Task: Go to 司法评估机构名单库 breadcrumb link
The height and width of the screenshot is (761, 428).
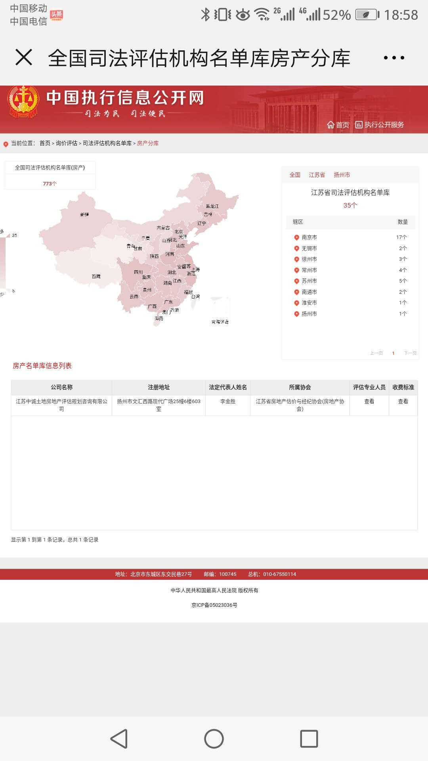Action: point(107,143)
